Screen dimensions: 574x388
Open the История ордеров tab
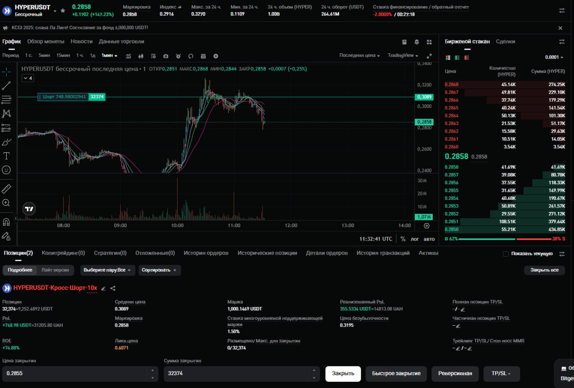tap(206, 253)
